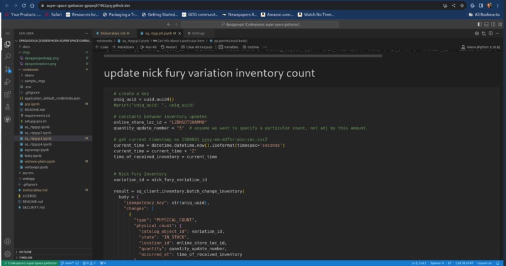Open the Manage gear in activity bar
506x266 pixels.
(8, 253)
